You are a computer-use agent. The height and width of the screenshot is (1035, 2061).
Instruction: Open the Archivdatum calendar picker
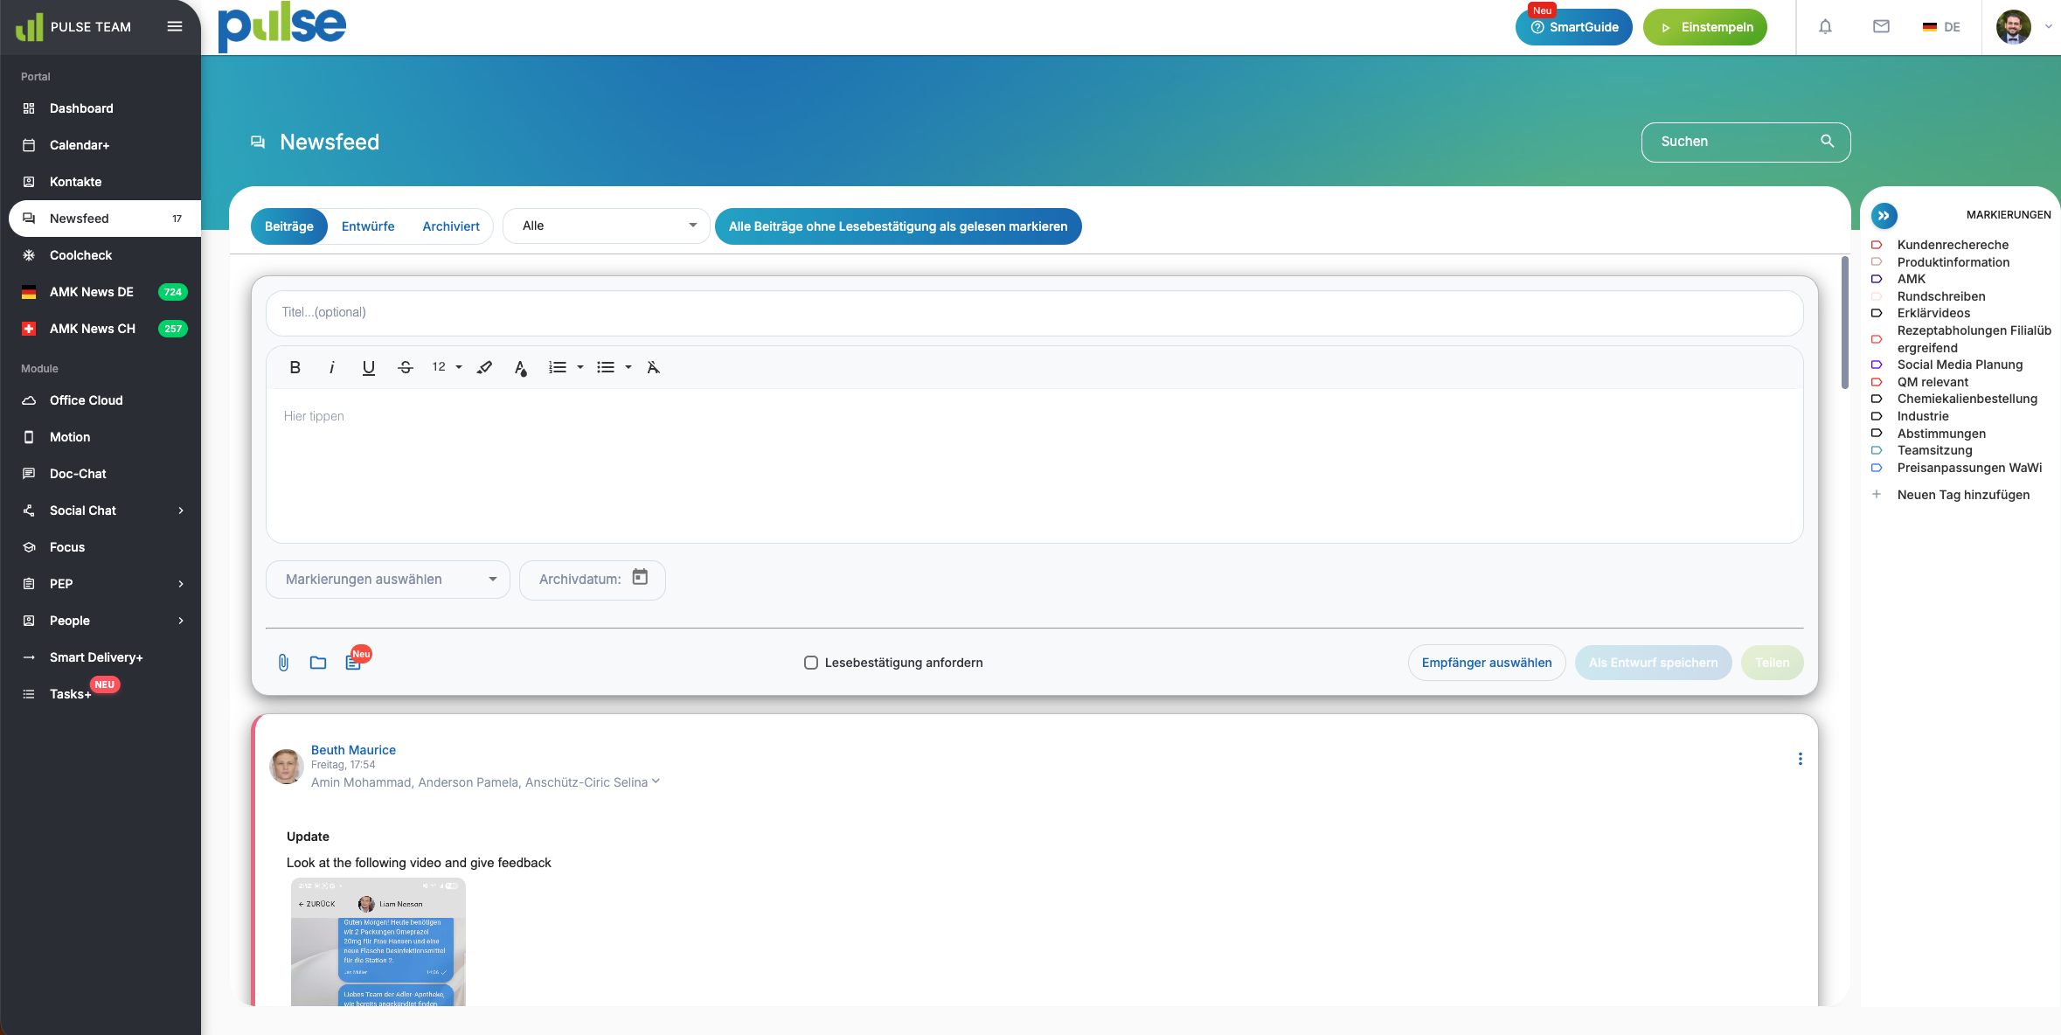coord(640,578)
